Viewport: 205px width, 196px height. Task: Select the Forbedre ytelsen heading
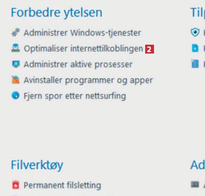(x=56, y=13)
